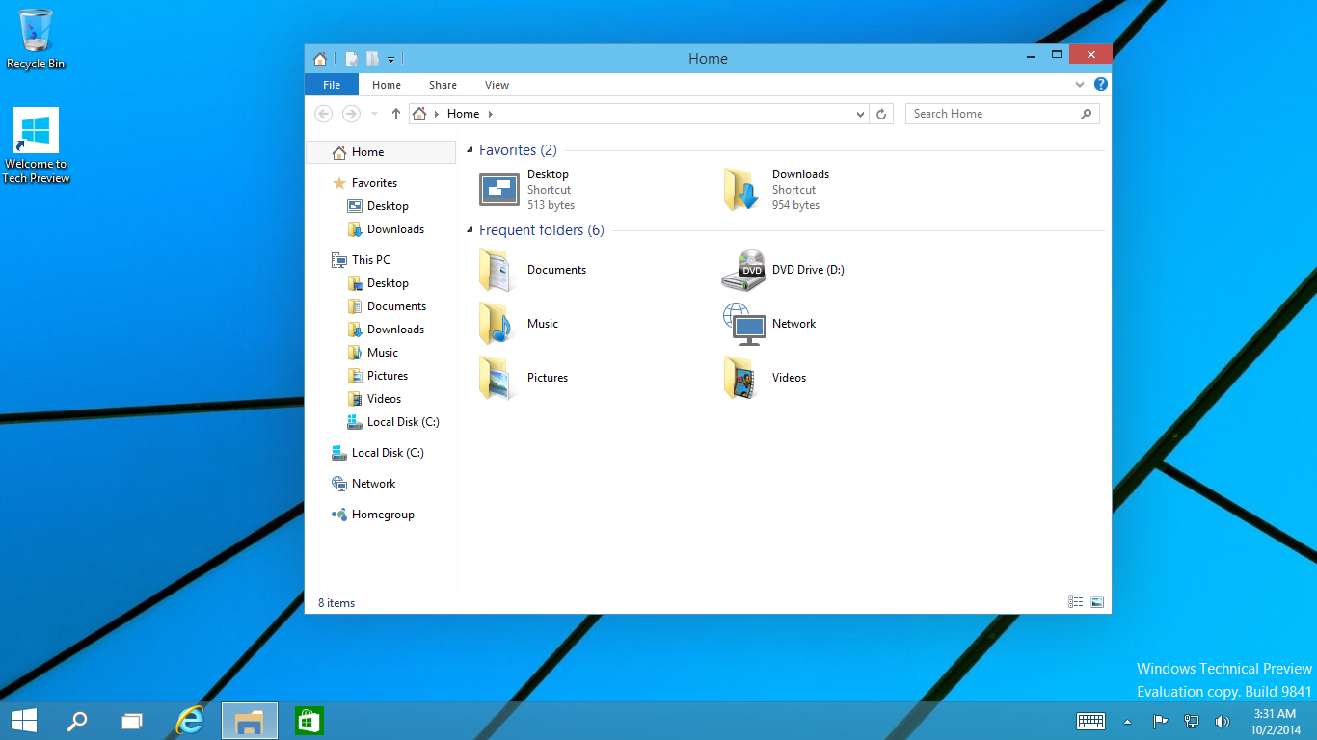Click the Task View taskbar icon
1317x740 pixels.
pos(131,720)
